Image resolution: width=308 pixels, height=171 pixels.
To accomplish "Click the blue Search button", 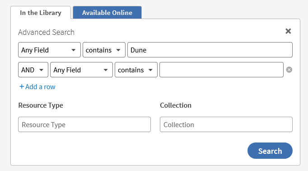I will [270, 151].
